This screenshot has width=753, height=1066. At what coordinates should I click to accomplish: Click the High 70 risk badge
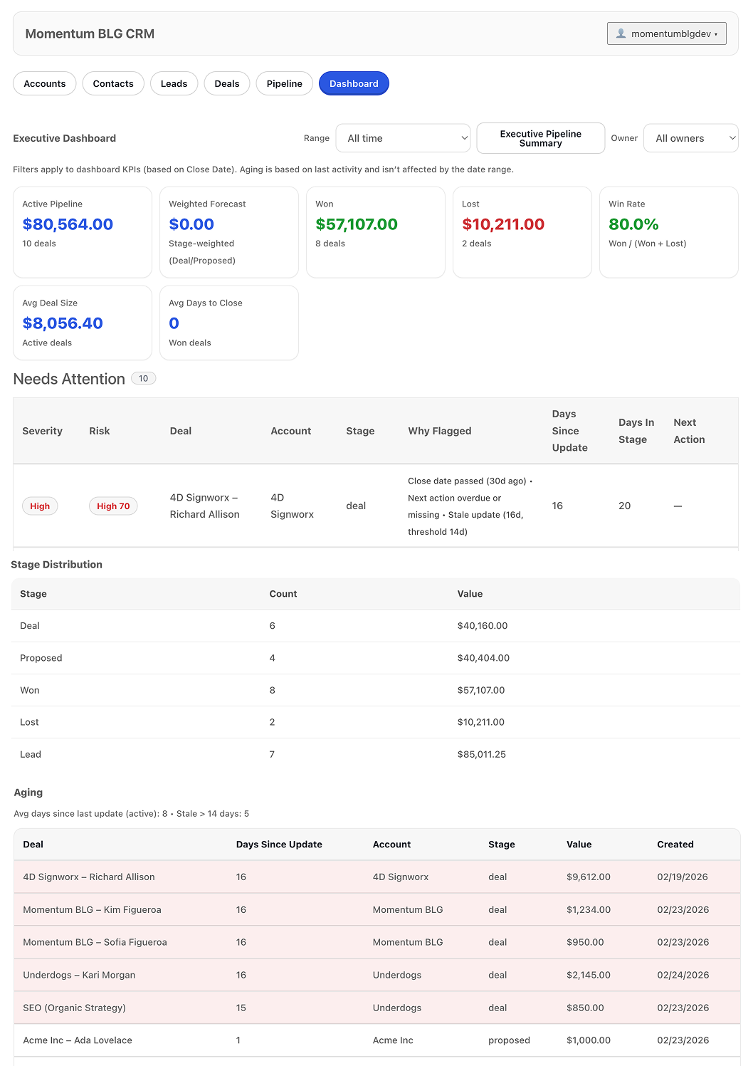(x=113, y=506)
